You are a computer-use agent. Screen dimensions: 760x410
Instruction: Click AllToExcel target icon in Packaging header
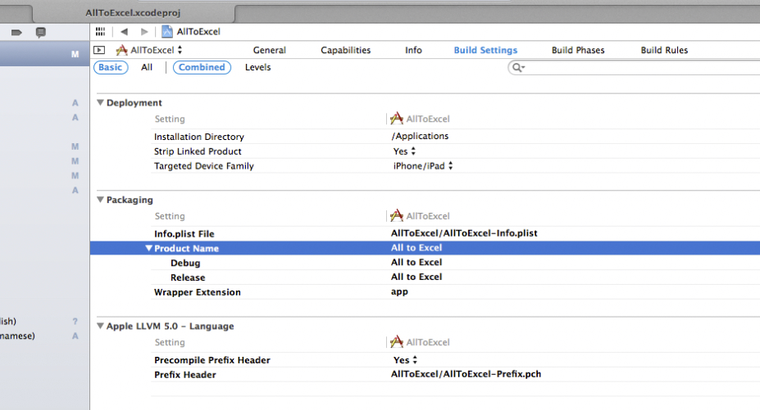[397, 215]
